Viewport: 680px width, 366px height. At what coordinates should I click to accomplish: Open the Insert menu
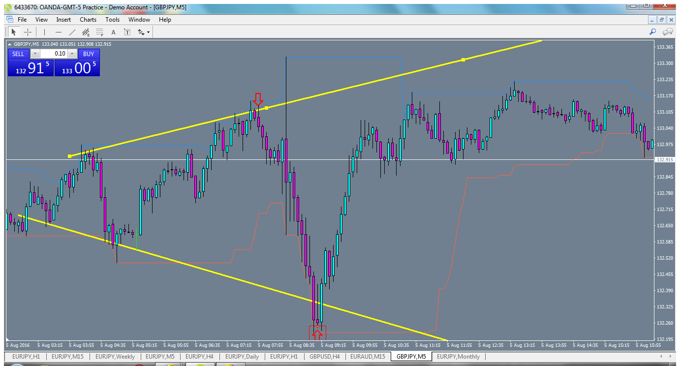click(63, 20)
